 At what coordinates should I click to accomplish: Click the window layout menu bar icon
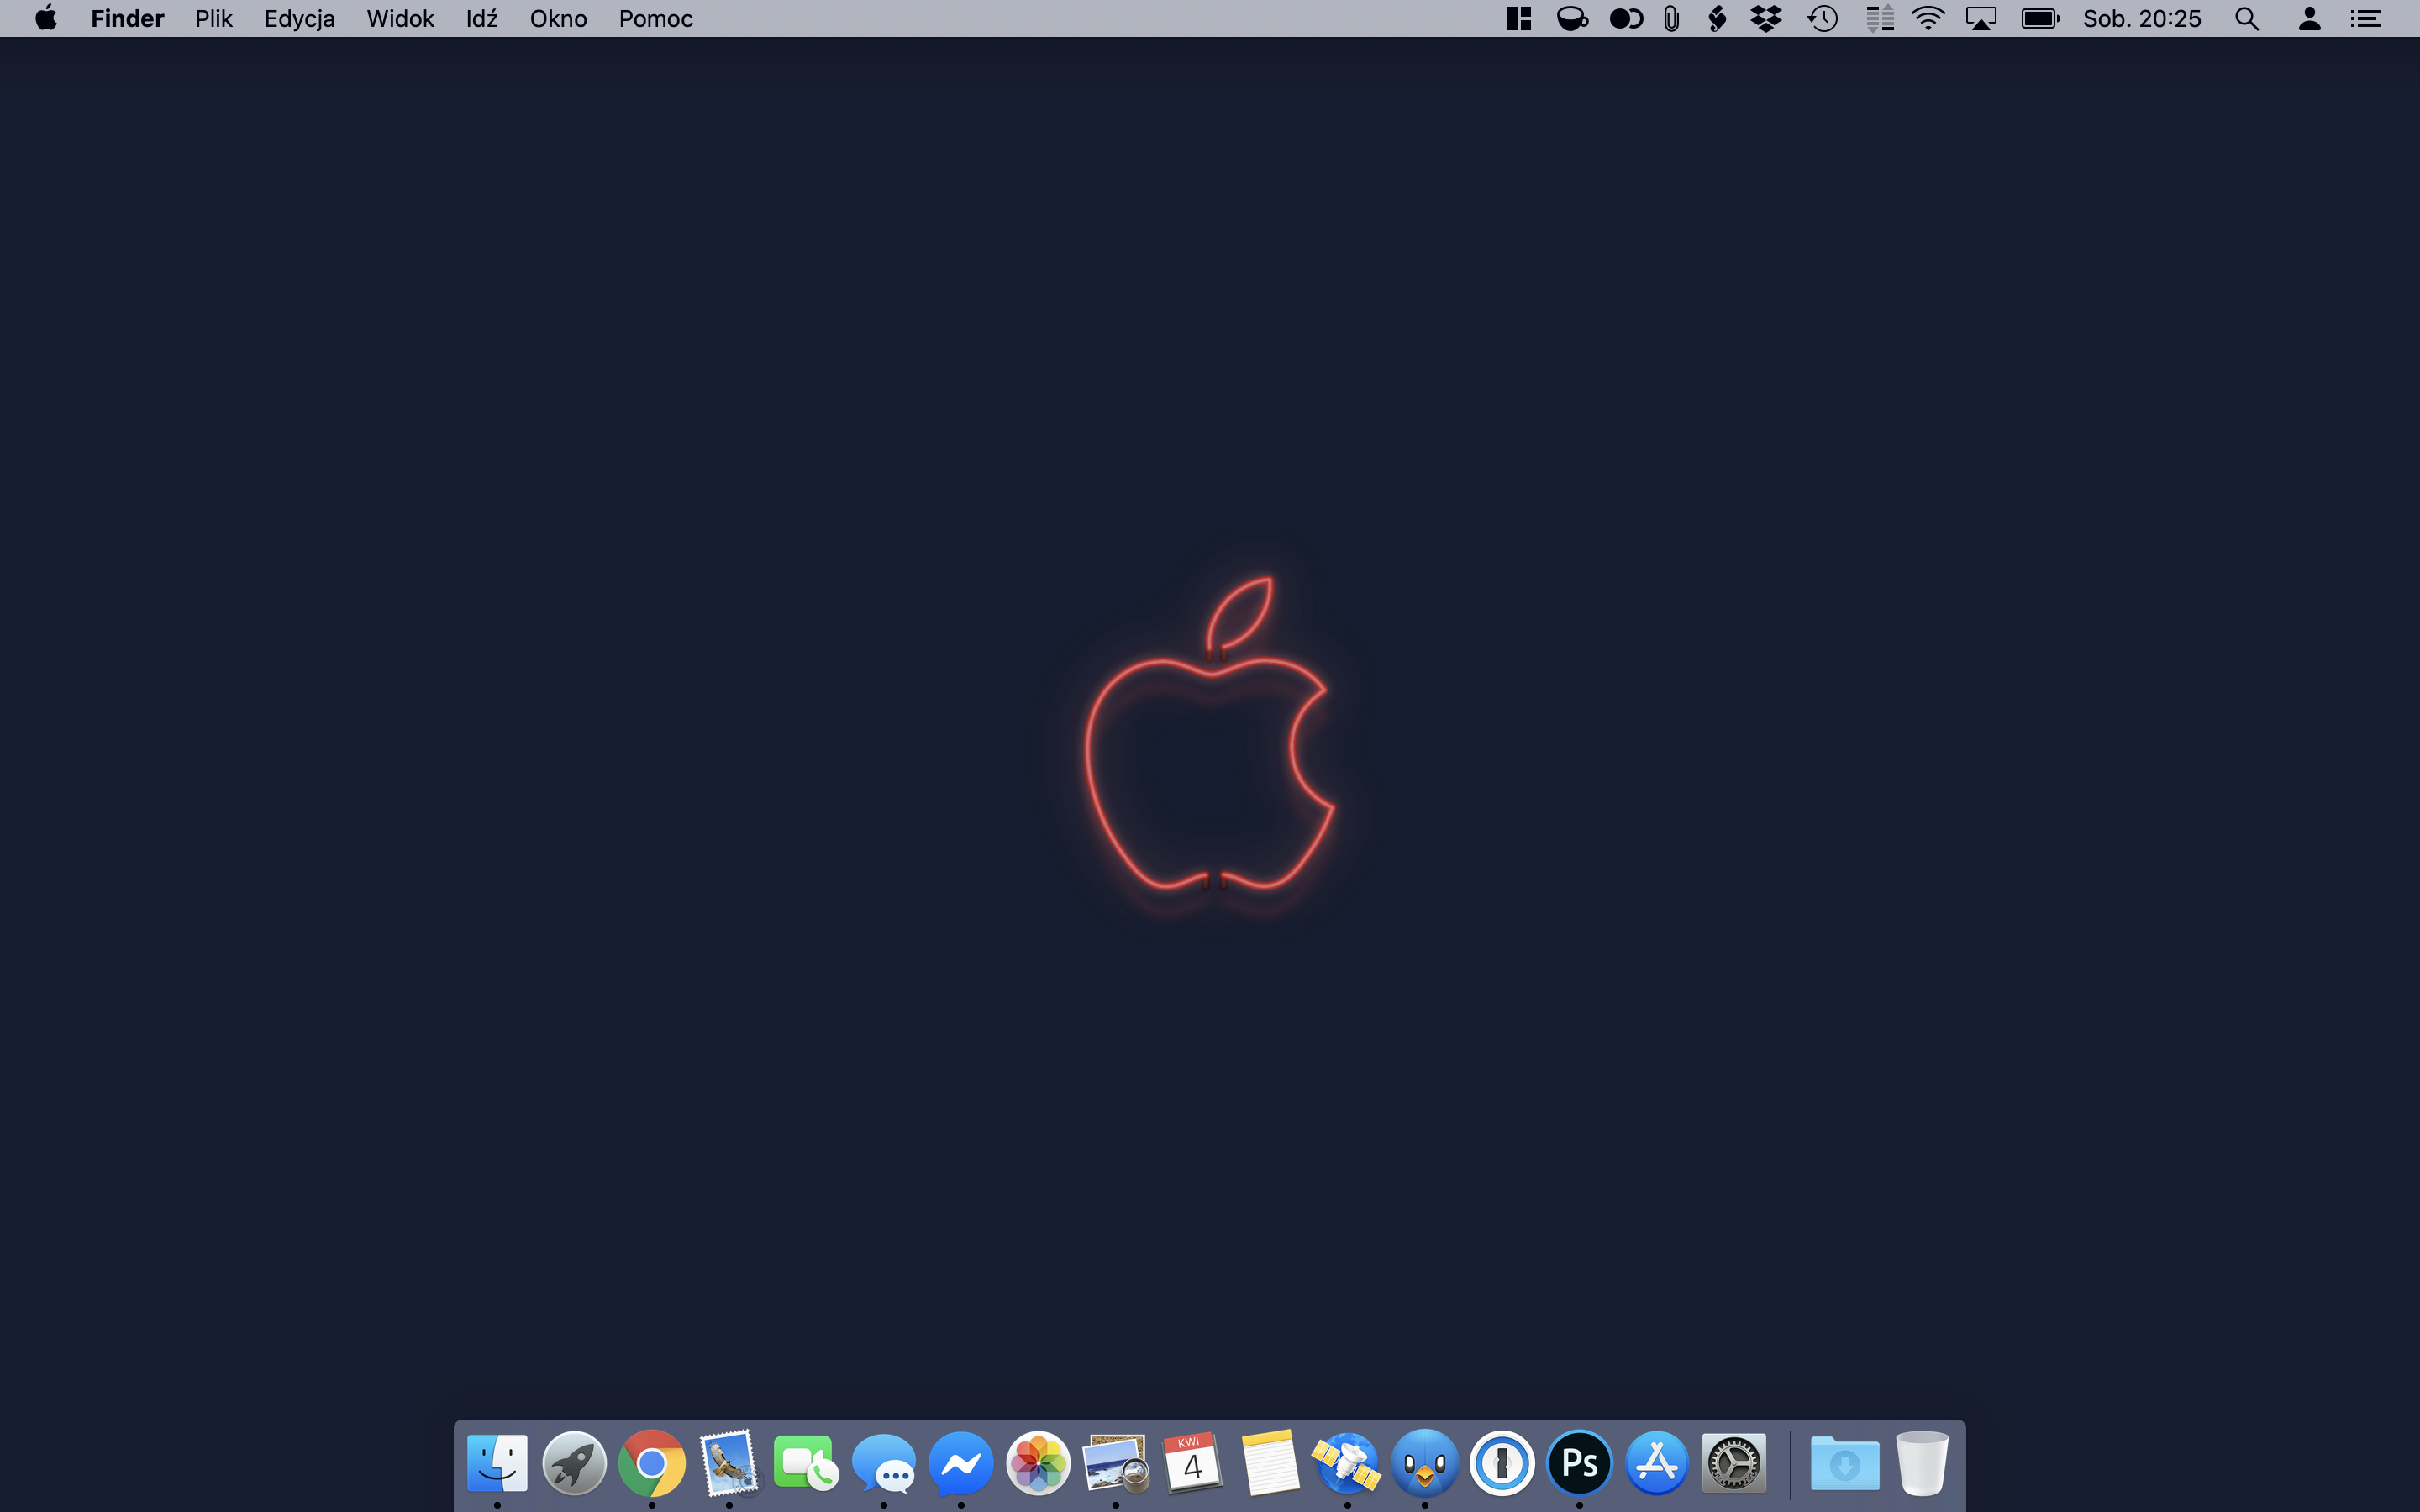click(x=1519, y=18)
